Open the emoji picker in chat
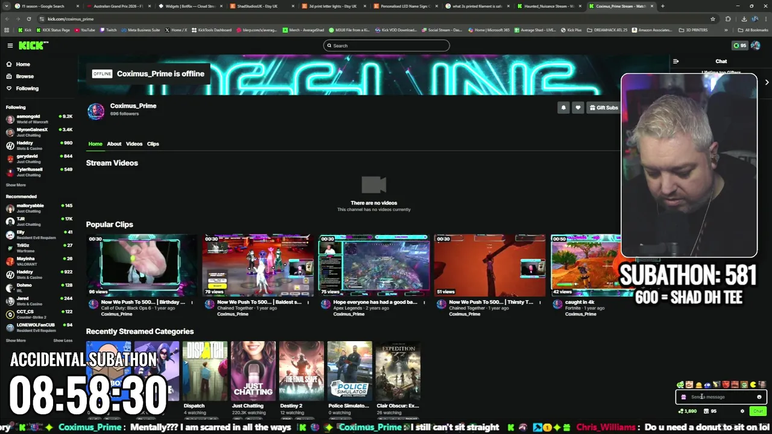This screenshot has height=434, width=772. [759, 397]
